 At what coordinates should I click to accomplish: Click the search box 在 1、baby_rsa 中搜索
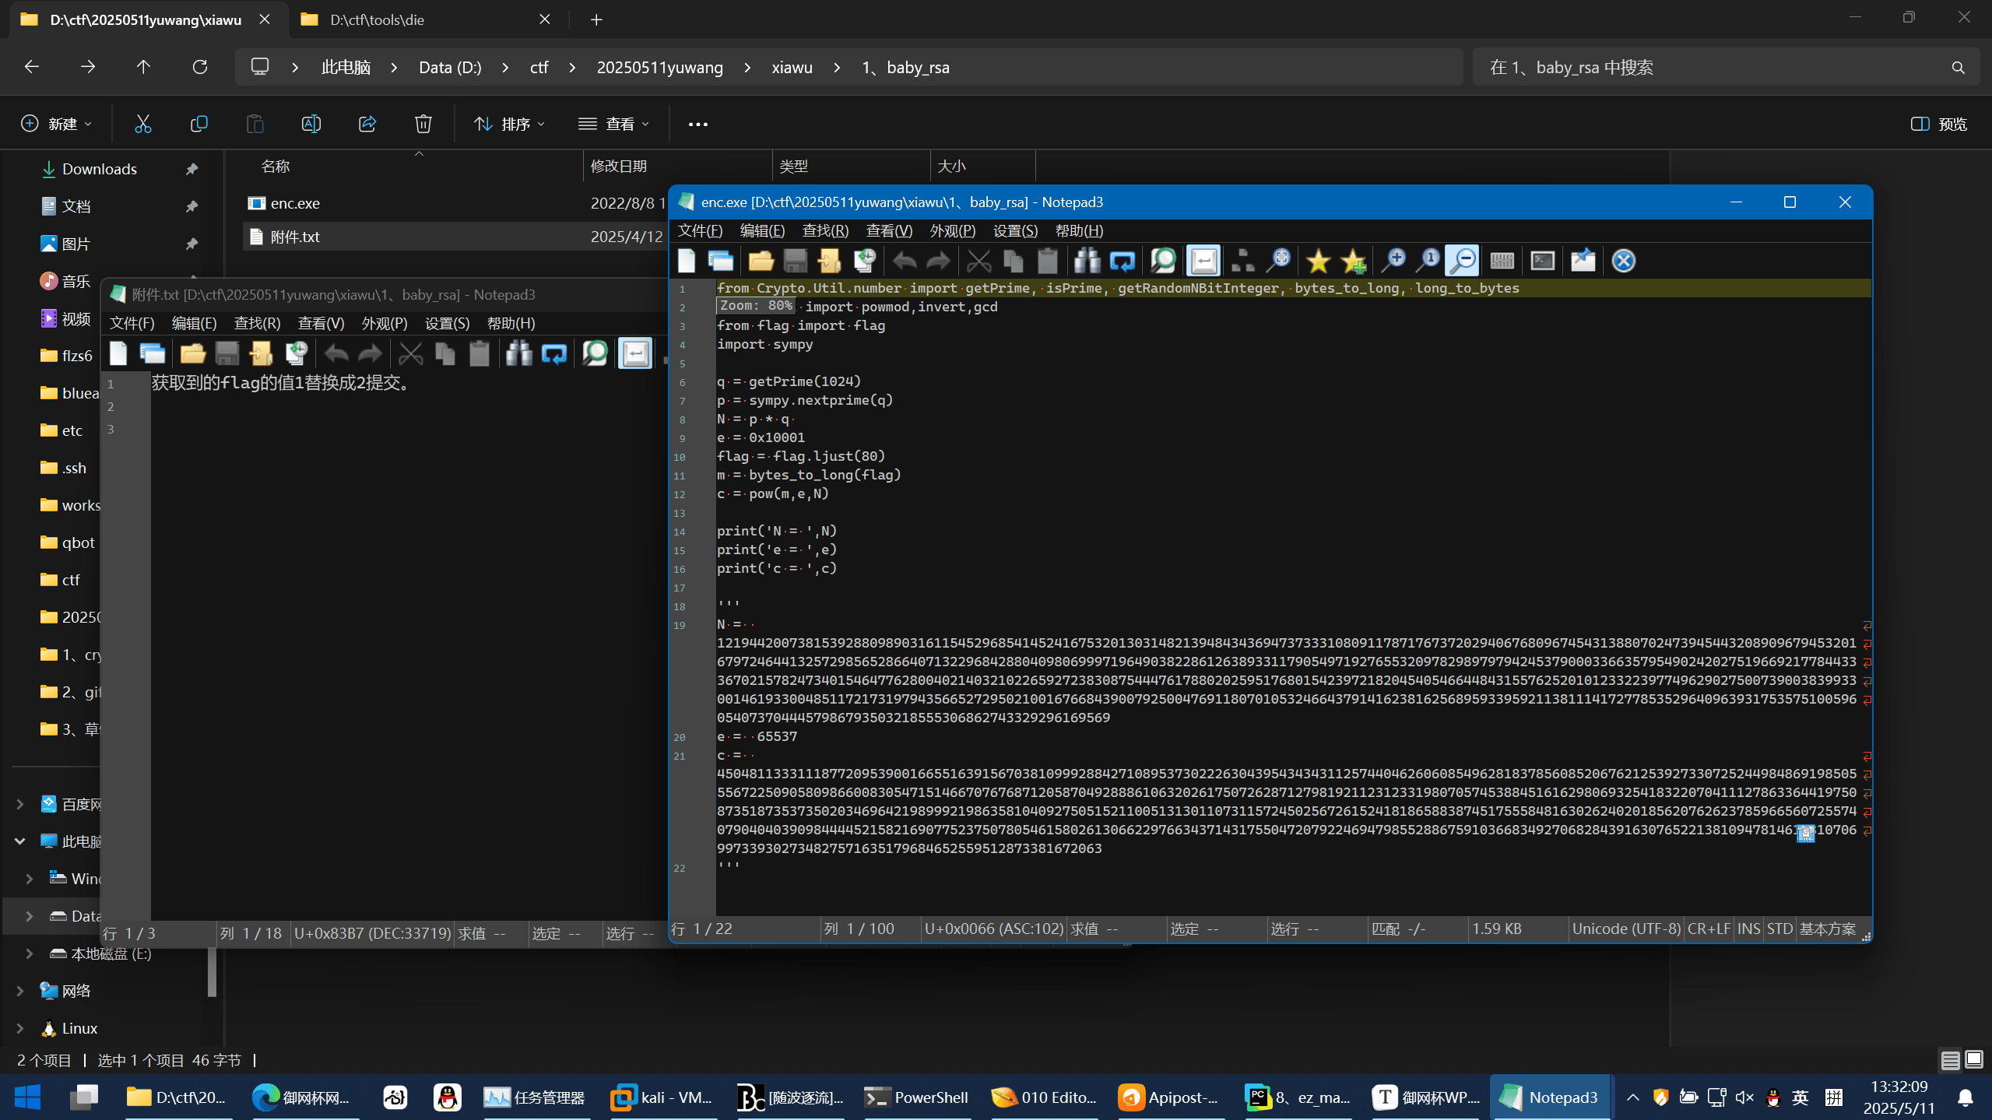point(1713,68)
